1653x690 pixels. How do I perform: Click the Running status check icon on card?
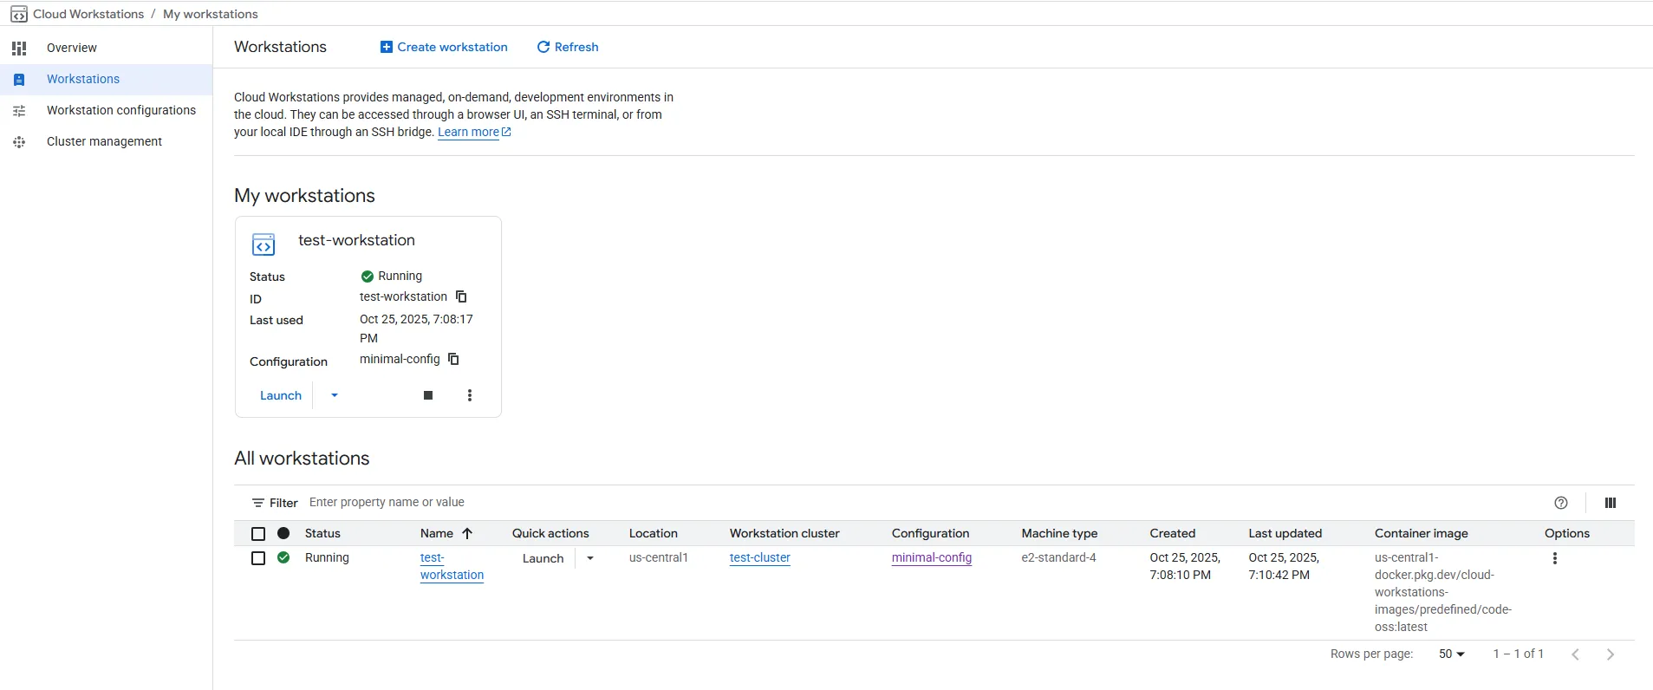368,277
